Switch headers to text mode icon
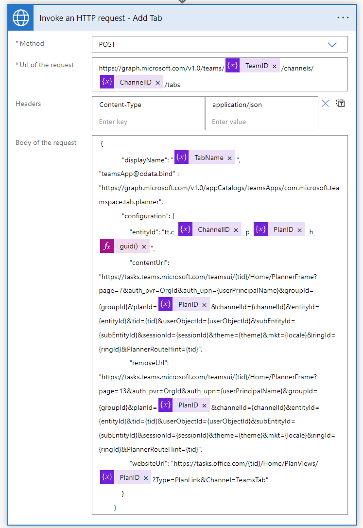The image size is (363, 528). pyautogui.click(x=341, y=103)
